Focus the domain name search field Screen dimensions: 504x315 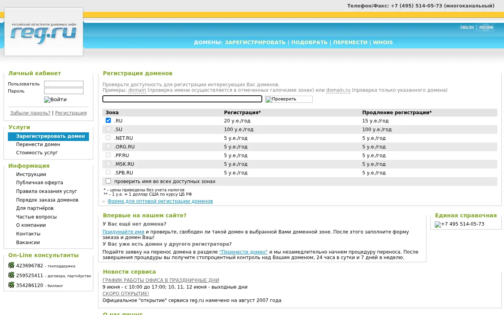[x=182, y=99]
